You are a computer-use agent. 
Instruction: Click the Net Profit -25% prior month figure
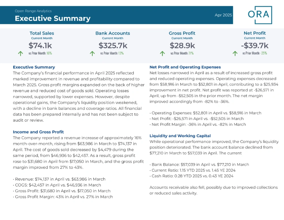click(264, 53)
